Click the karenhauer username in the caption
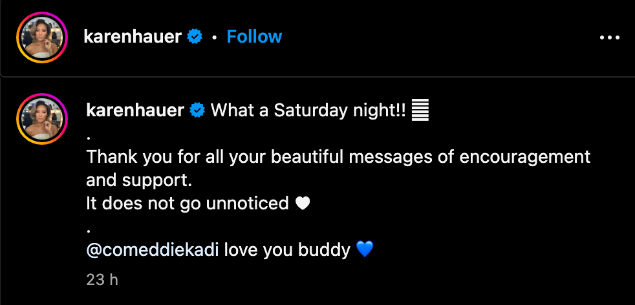The width and height of the screenshot is (635, 305). coord(135,110)
